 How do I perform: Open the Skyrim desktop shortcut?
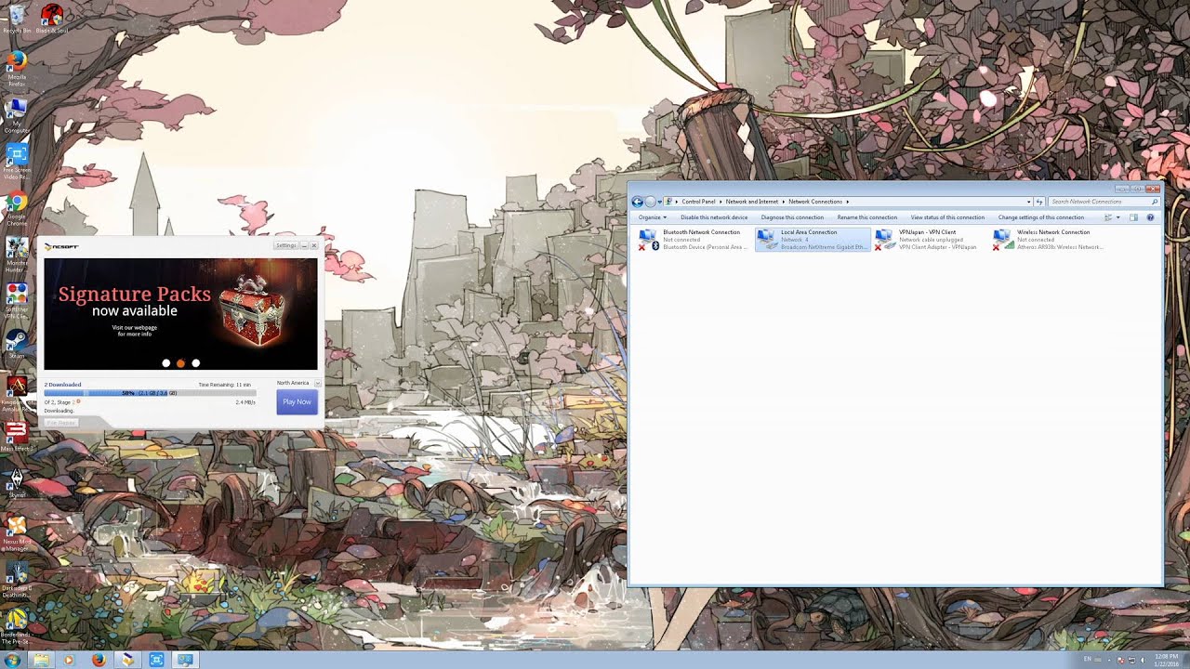(x=17, y=483)
